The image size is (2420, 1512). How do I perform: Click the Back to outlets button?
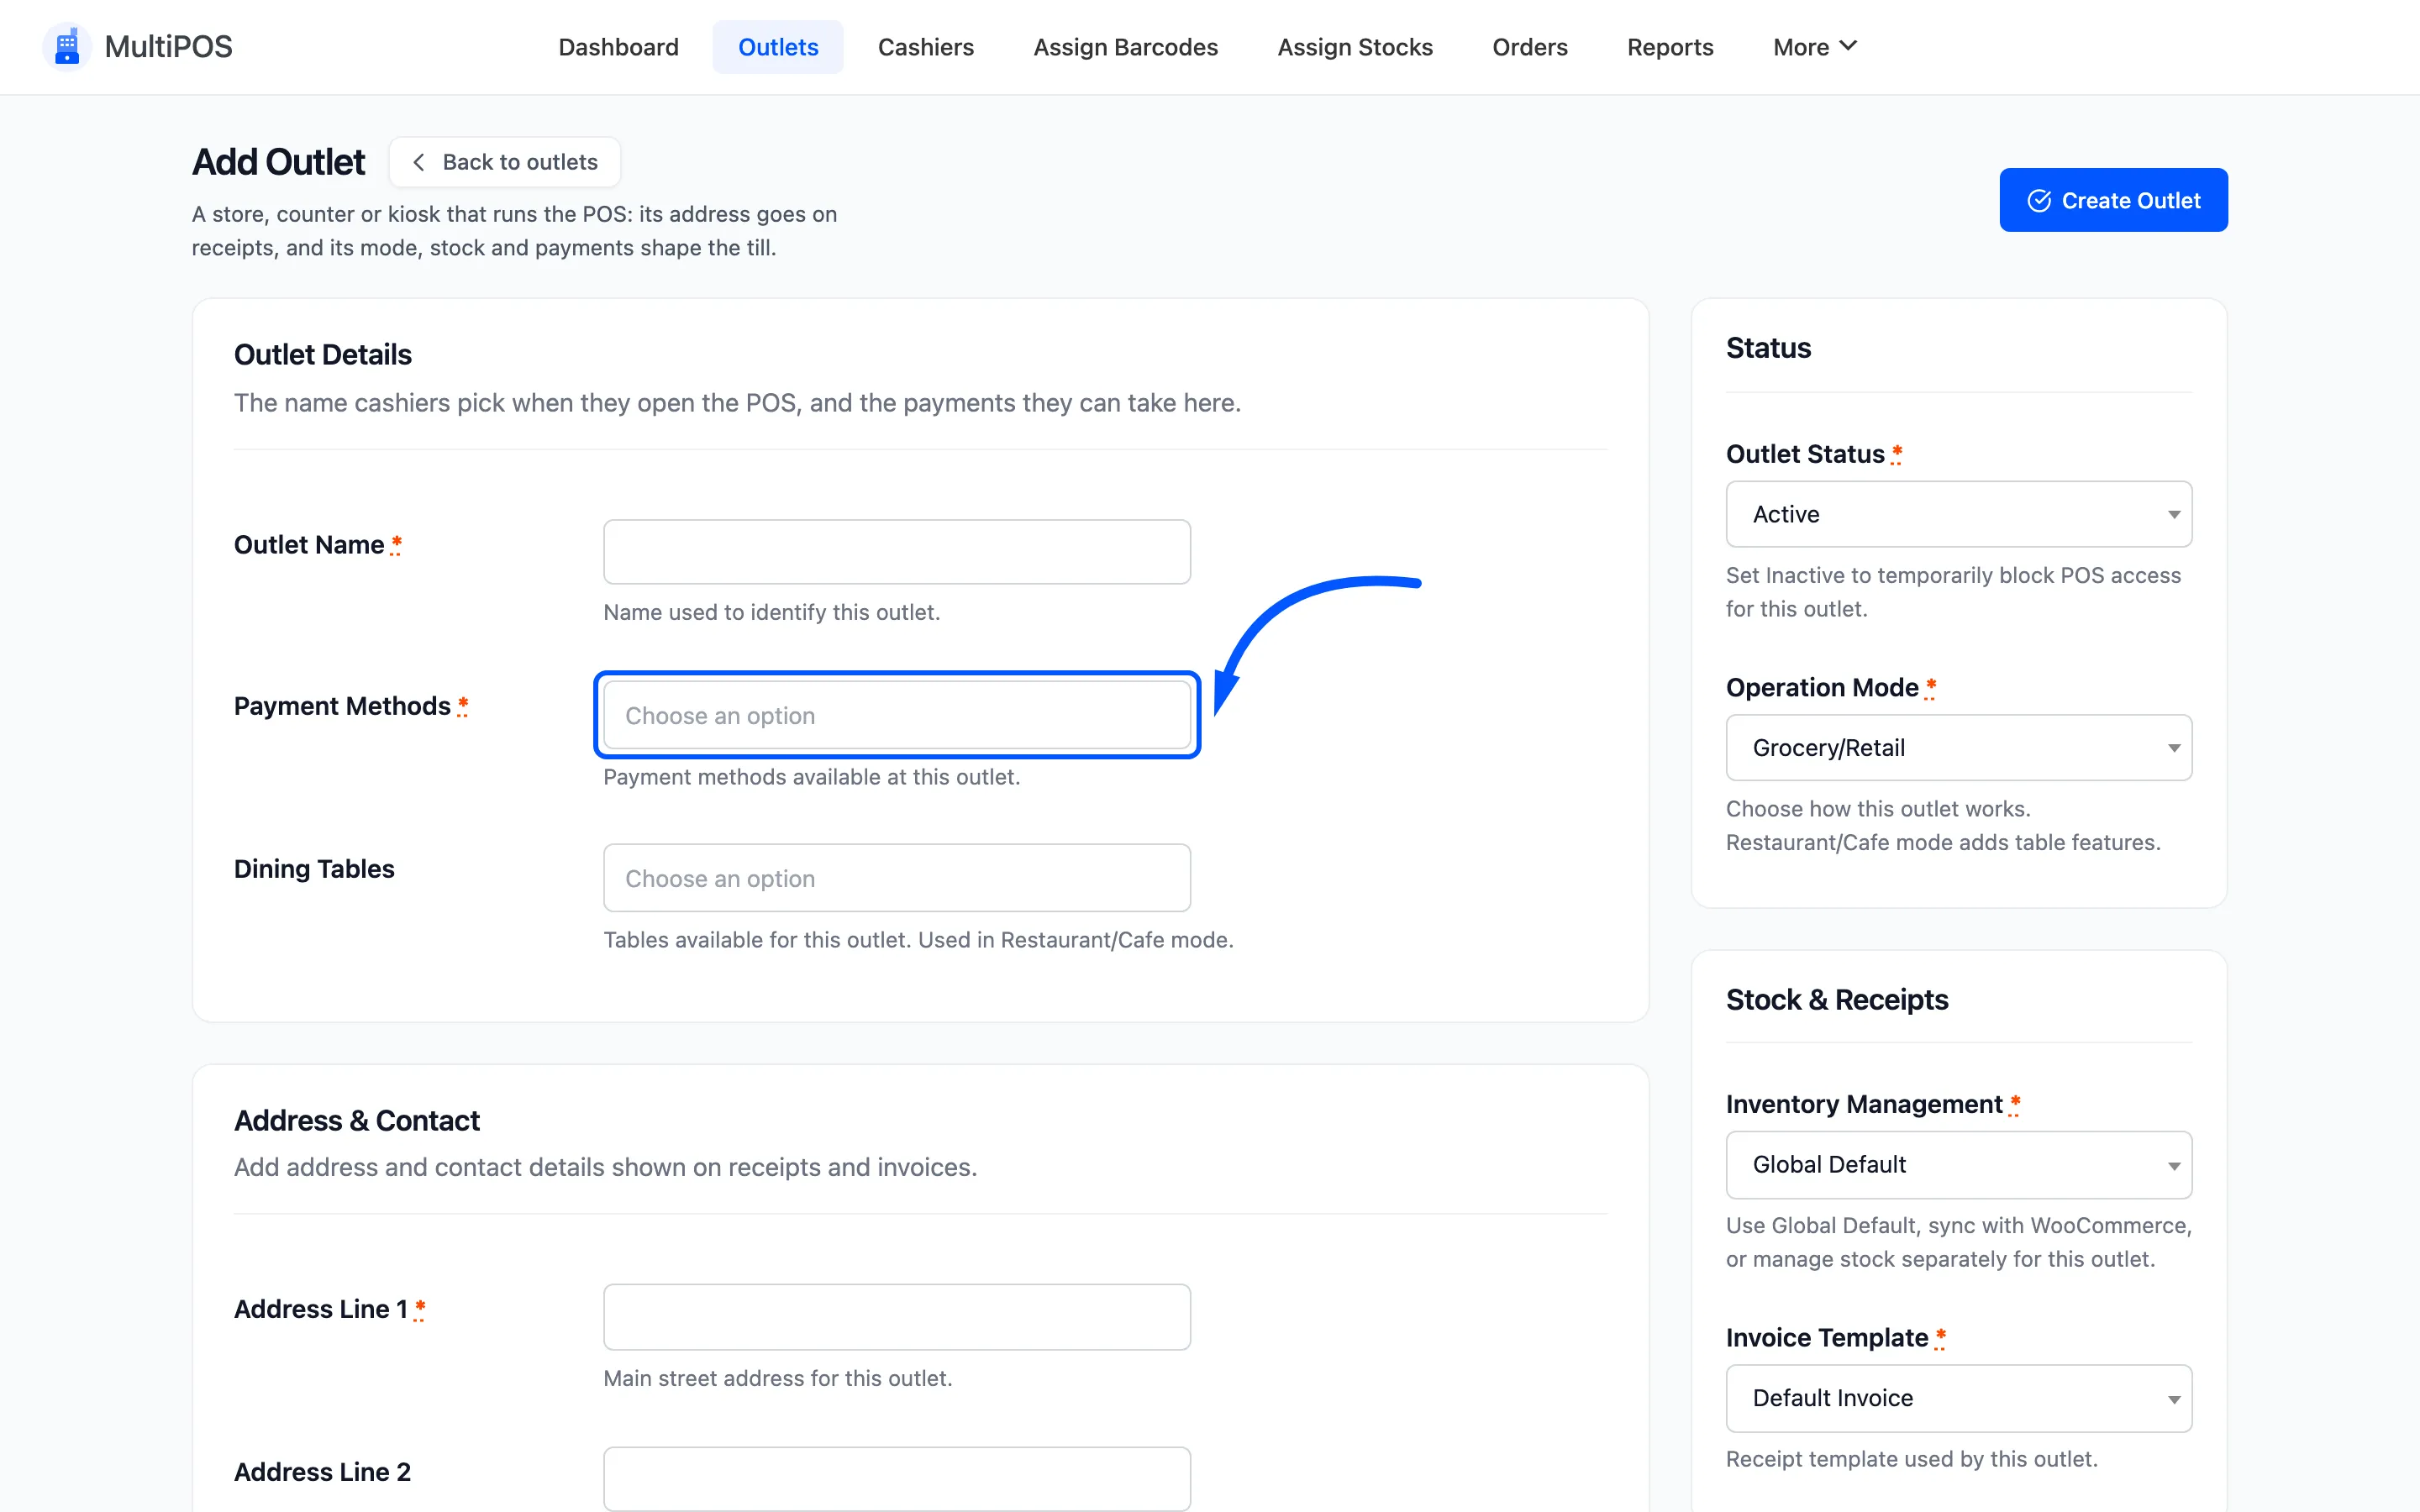click(504, 162)
